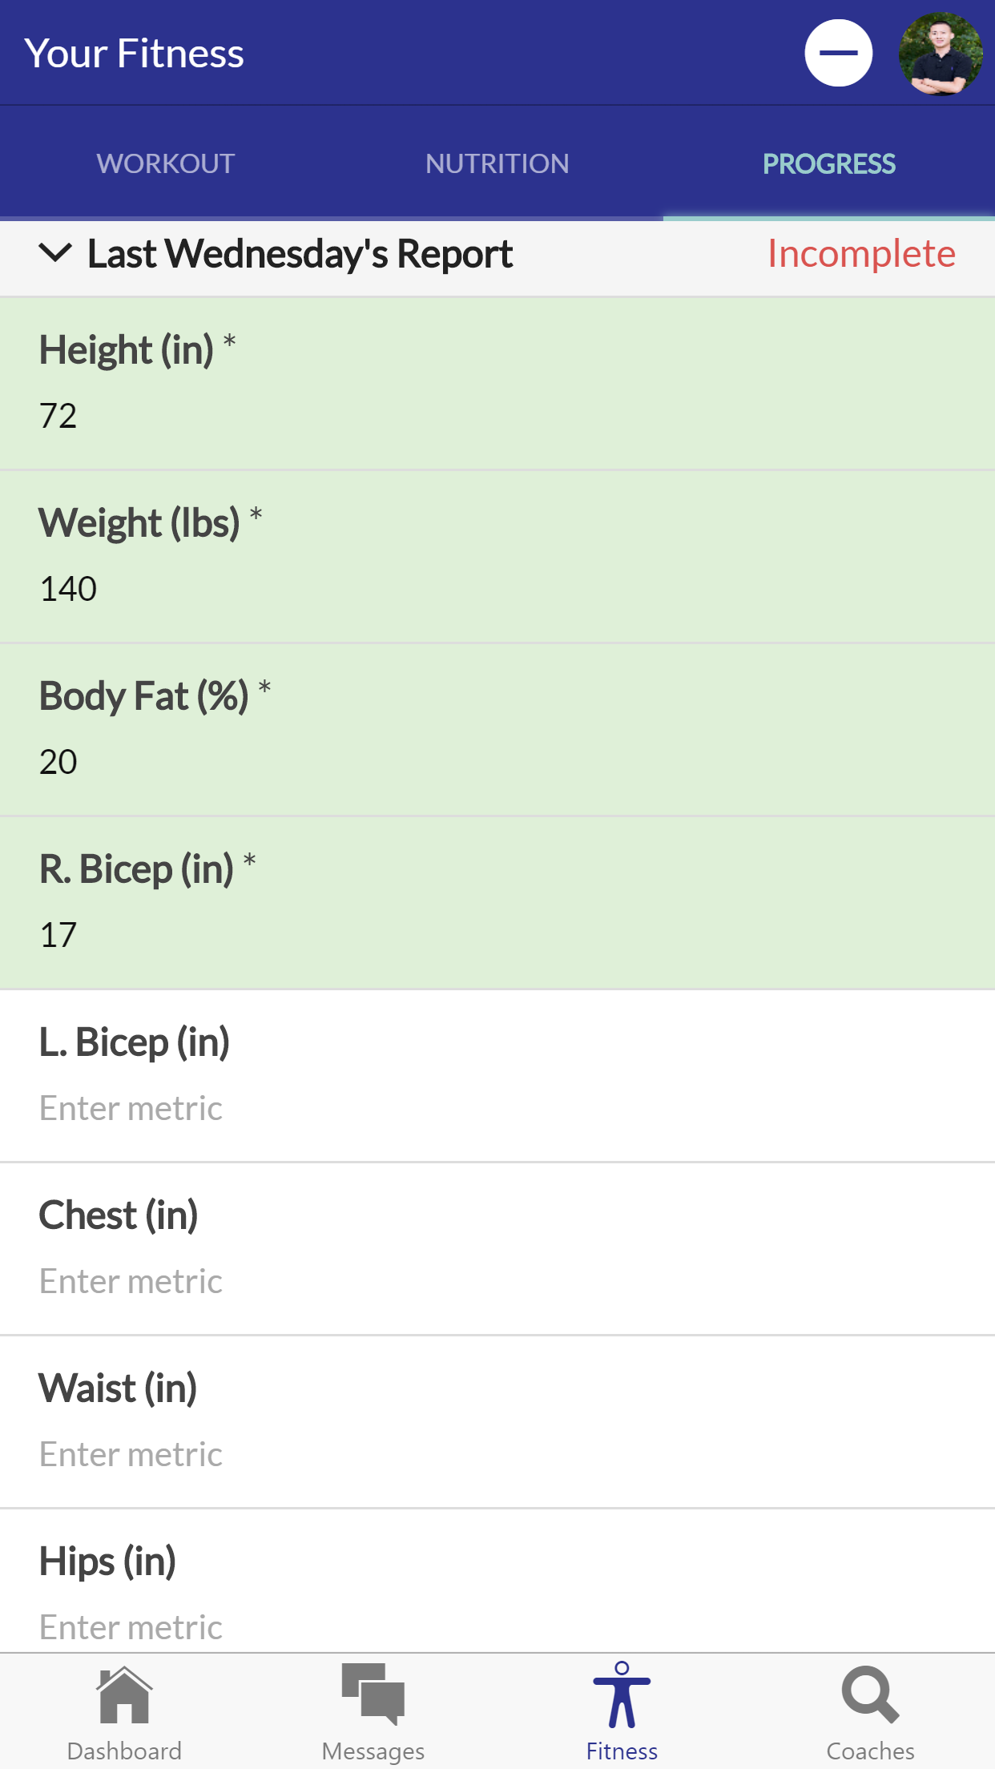The width and height of the screenshot is (995, 1769).
Task: Go to Dashboard home icon
Action: [124, 1695]
